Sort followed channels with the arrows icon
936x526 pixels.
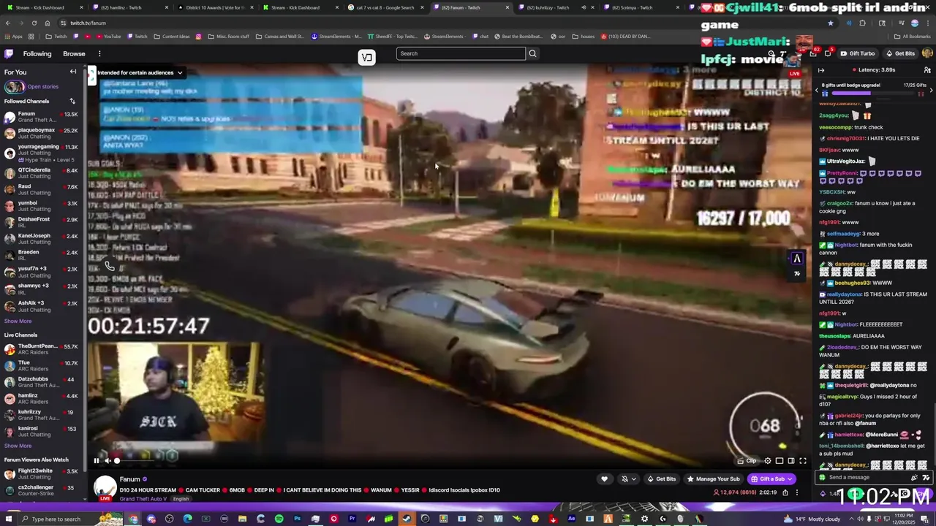pos(72,102)
